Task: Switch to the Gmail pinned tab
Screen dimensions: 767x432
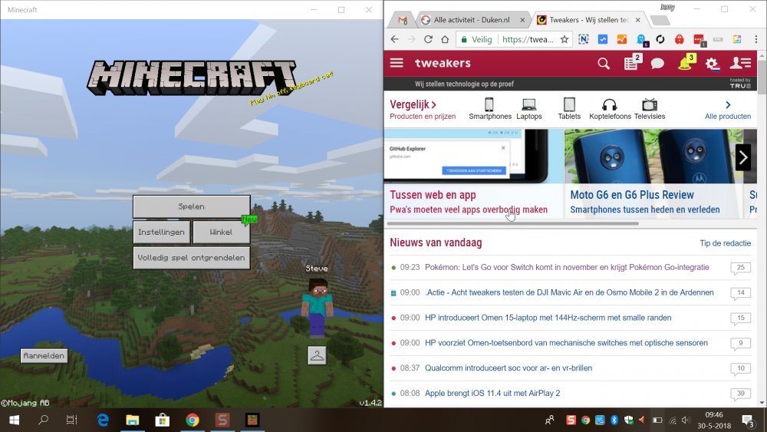Action: pos(403,20)
